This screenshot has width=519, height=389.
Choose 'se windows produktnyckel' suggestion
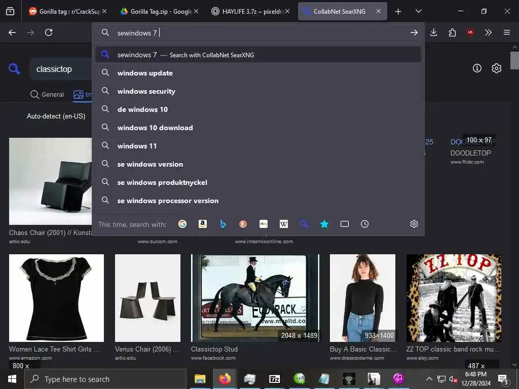258,182
